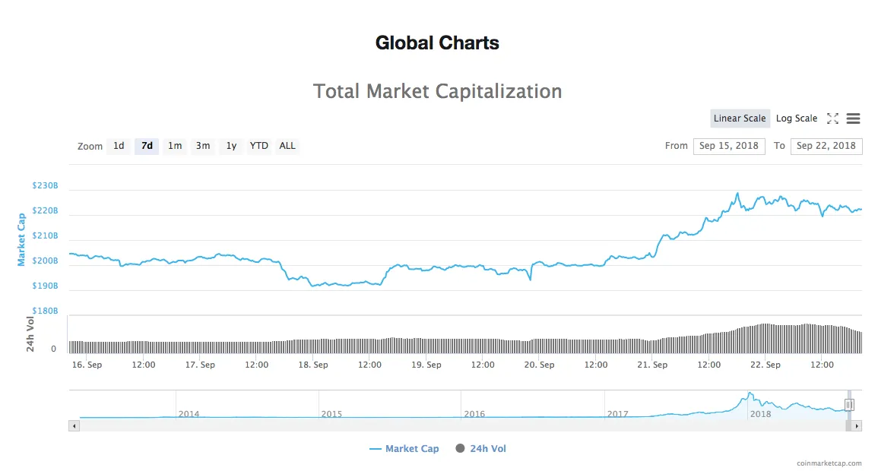Open the coinmarketcap.com credit link
This screenshot has height=474, width=878.
pos(829,463)
